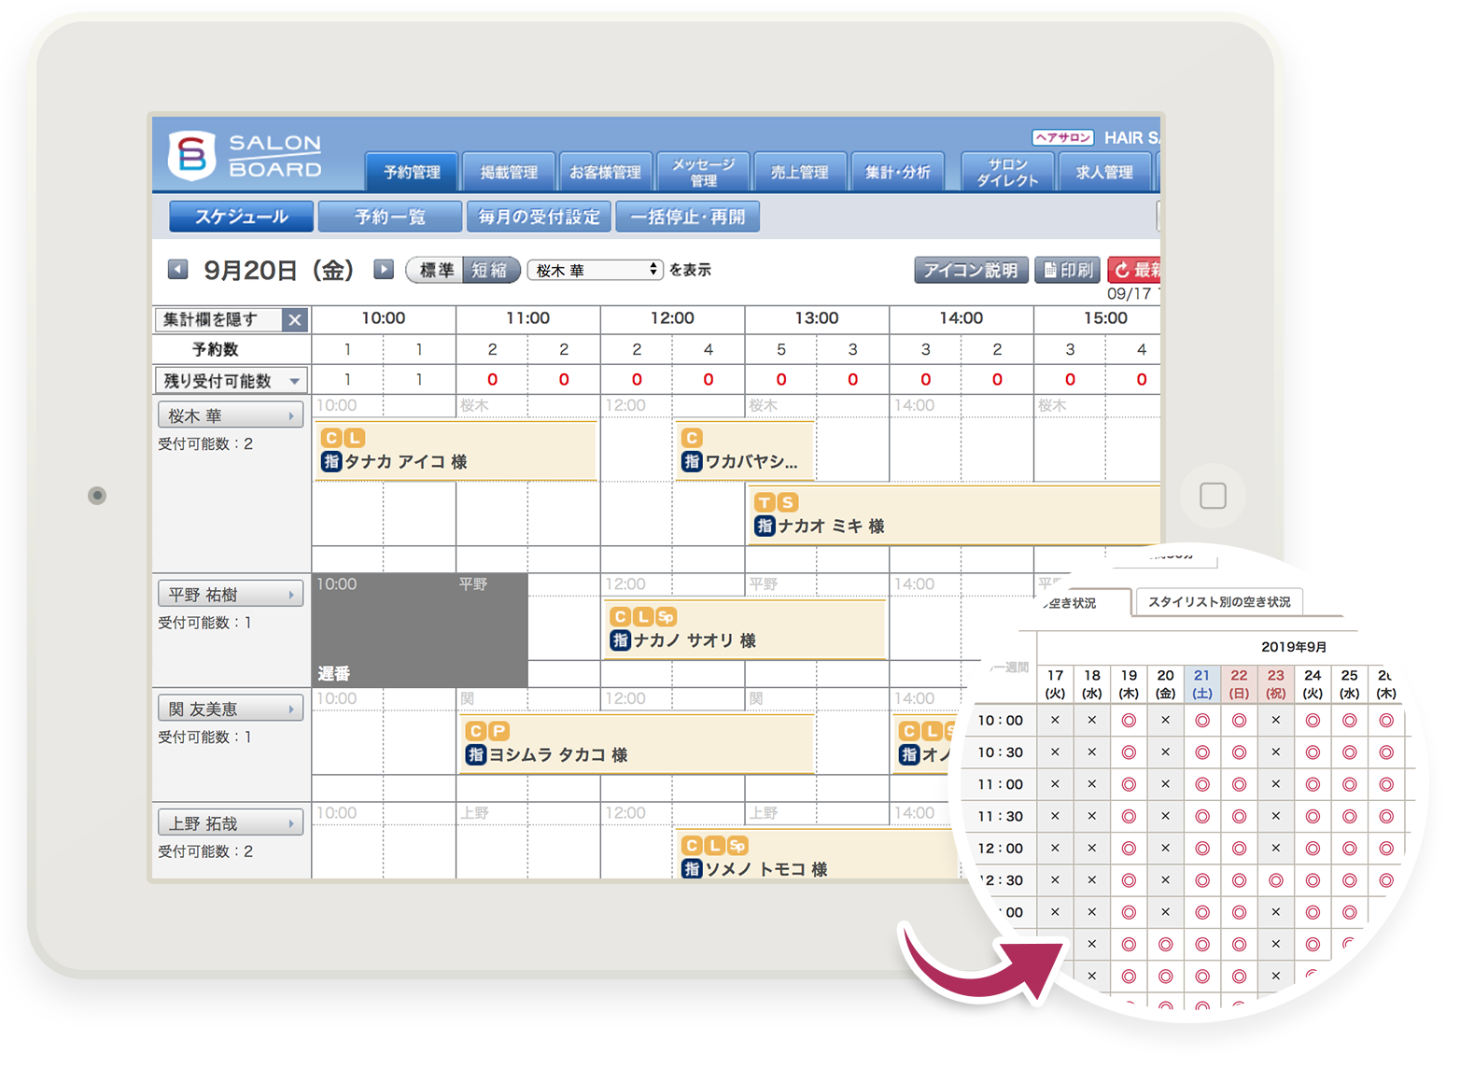This screenshot has width=1460, height=1068.
Task: Open the メッセージ管理 tab
Action: tap(703, 172)
